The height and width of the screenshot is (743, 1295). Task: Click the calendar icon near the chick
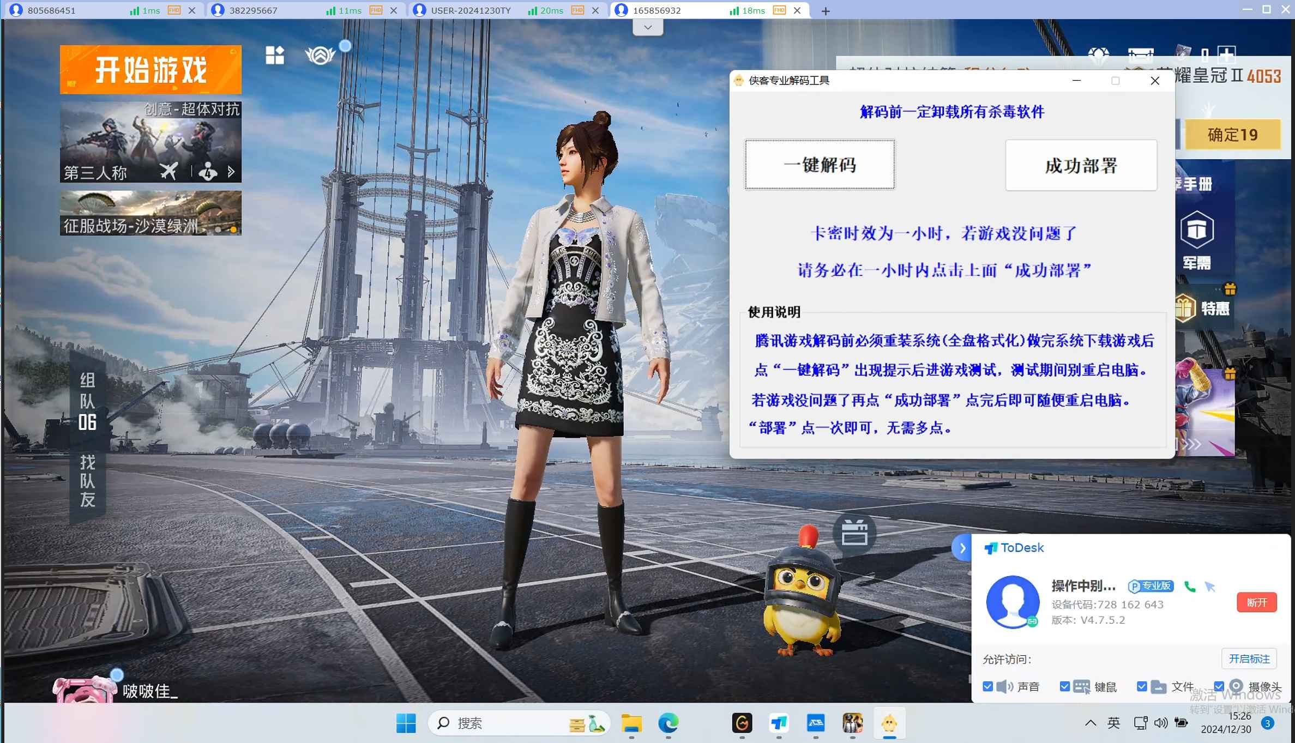pyautogui.click(x=854, y=533)
